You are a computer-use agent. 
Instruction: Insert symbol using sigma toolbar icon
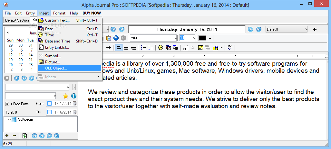pyautogui.click(x=193, y=48)
